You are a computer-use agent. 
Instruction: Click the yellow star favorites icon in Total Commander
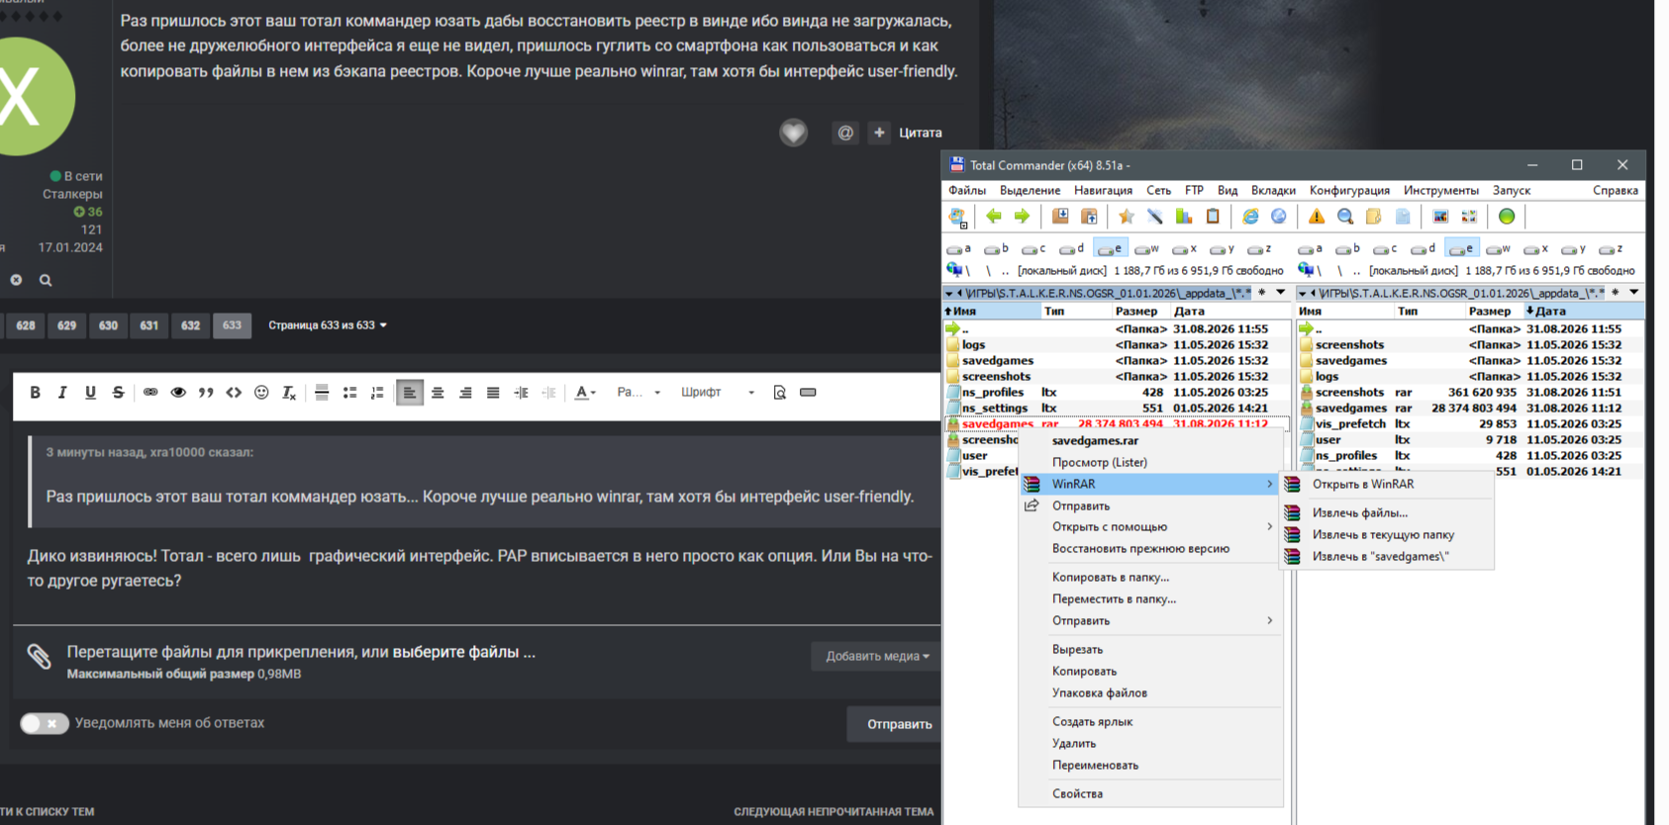(1126, 217)
